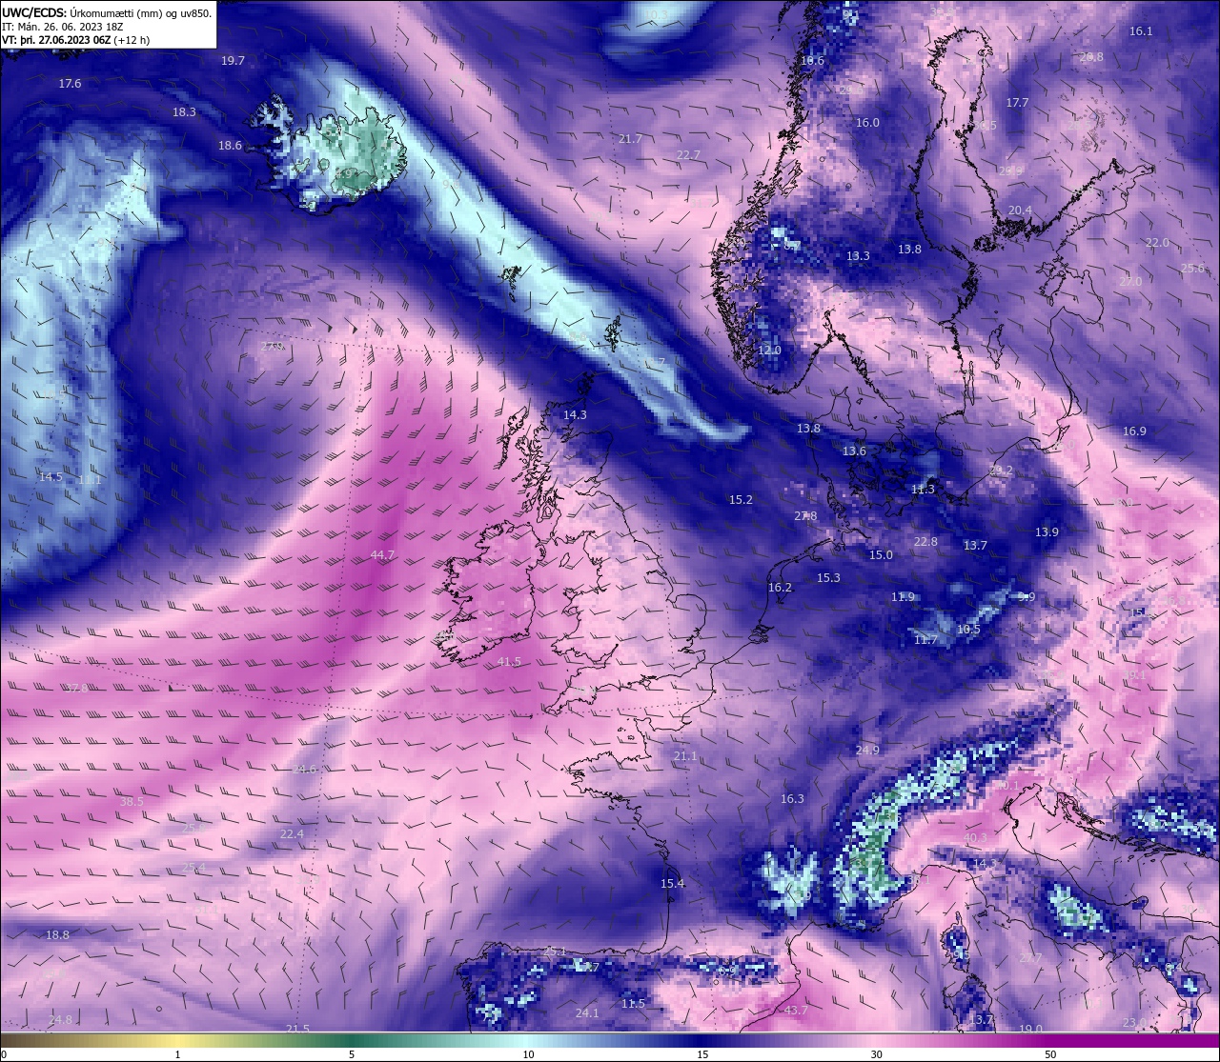
Task: Click the 41.5 value south of Ireland
Action: (509, 662)
